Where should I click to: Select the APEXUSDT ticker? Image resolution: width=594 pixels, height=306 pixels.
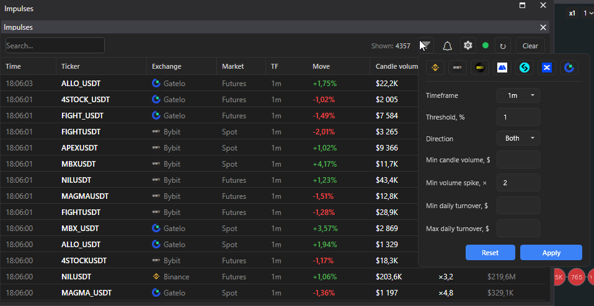coord(79,148)
